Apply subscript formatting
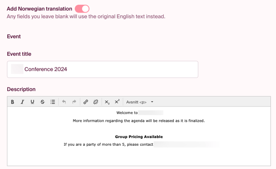 pos(107,102)
